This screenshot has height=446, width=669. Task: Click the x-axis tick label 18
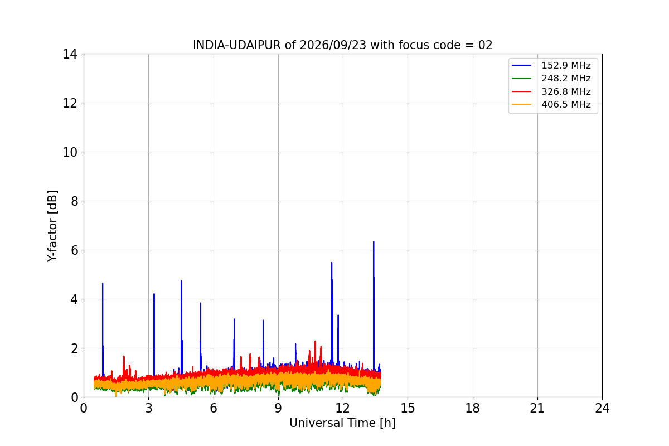point(473,408)
